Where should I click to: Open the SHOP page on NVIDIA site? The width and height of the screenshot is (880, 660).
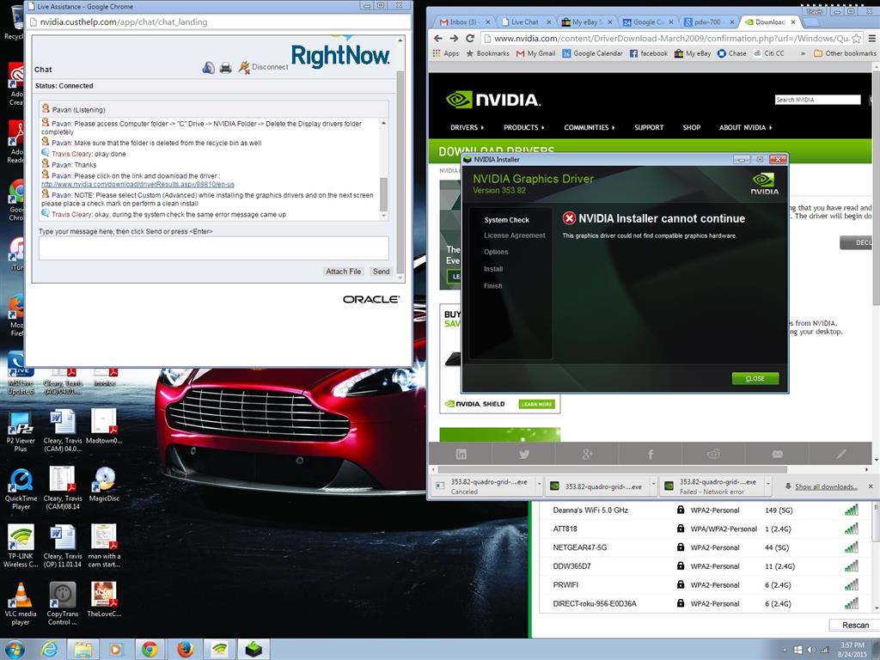pyautogui.click(x=692, y=127)
